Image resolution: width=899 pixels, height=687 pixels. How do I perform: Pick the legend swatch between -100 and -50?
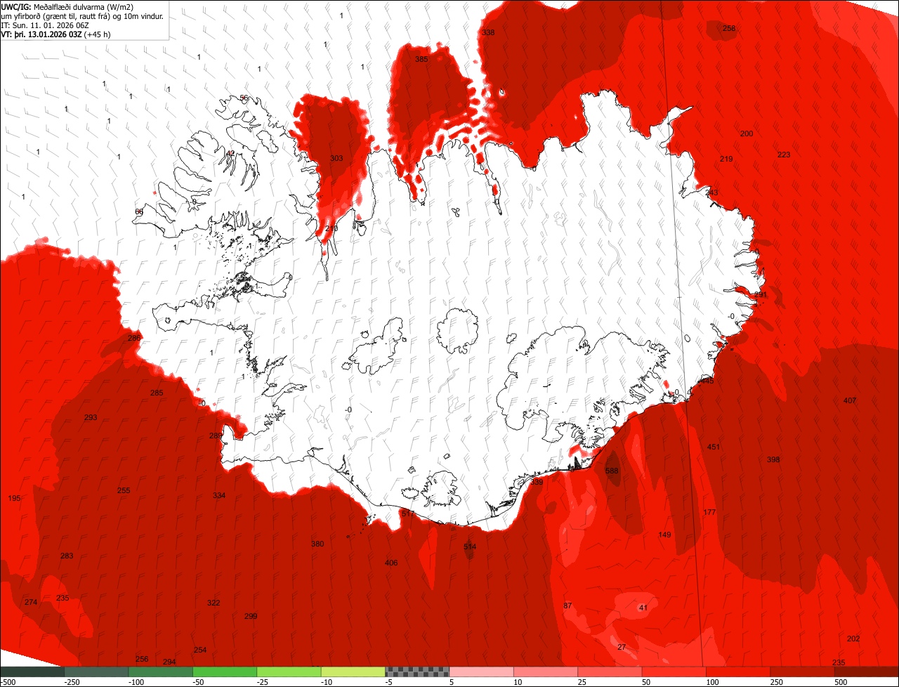pos(160,672)
